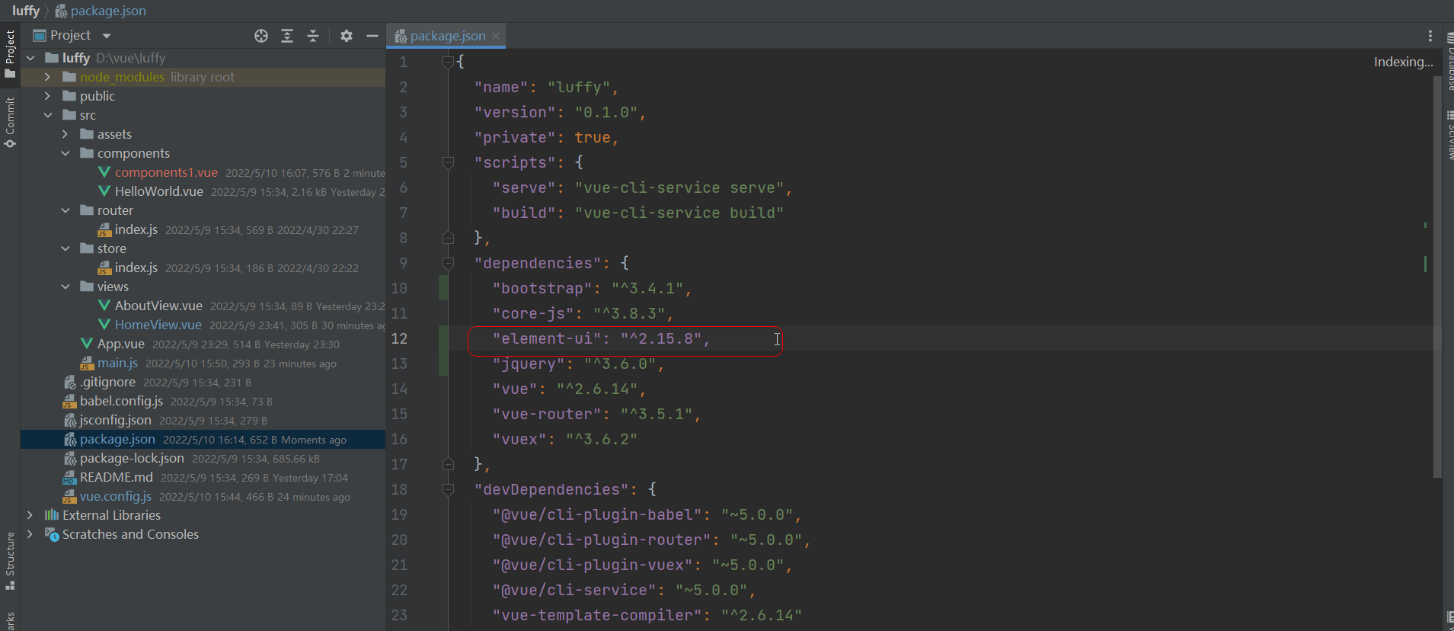1454x631 pixels.
Task: Place cursor in "element-ui" dependency line
Action: 602,338
